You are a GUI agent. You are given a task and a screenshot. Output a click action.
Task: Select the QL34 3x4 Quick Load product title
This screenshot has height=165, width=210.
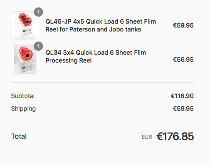point(96,56)
